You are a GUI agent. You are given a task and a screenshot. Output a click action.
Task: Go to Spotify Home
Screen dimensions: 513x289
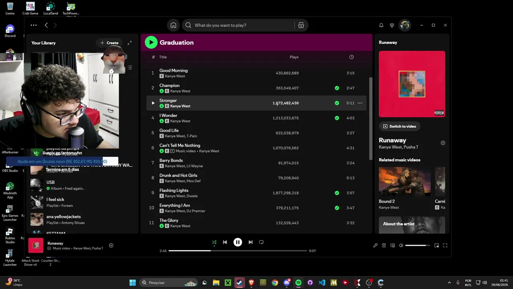coord(173,25)
